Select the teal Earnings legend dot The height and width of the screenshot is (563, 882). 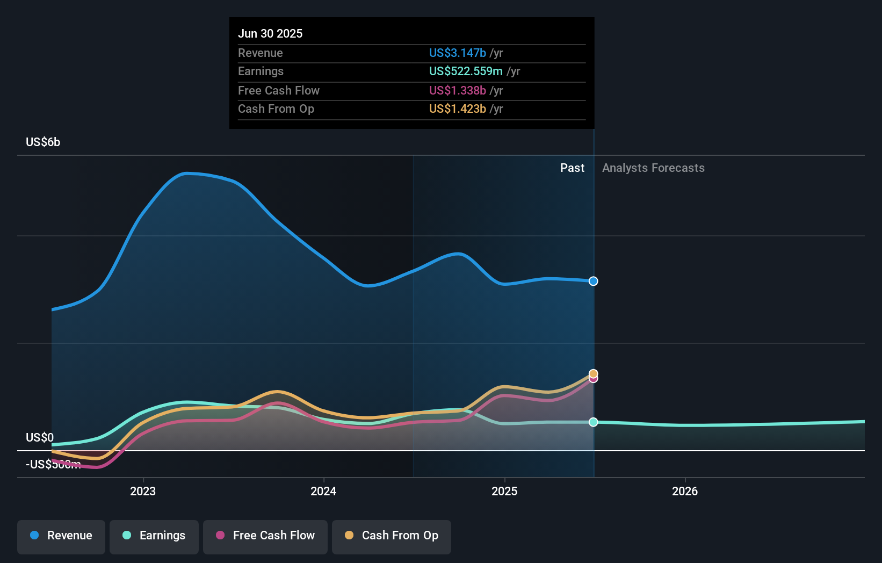126,536
